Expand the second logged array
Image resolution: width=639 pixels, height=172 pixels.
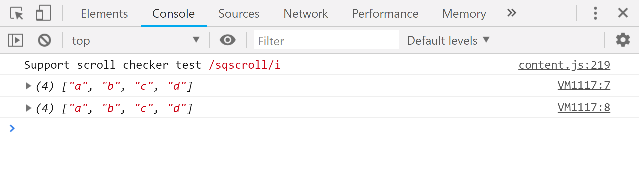point(28,108)
